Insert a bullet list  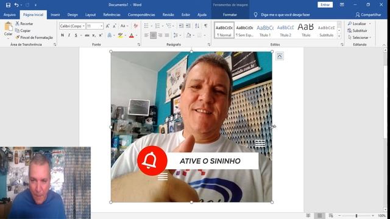coord(146,26)
